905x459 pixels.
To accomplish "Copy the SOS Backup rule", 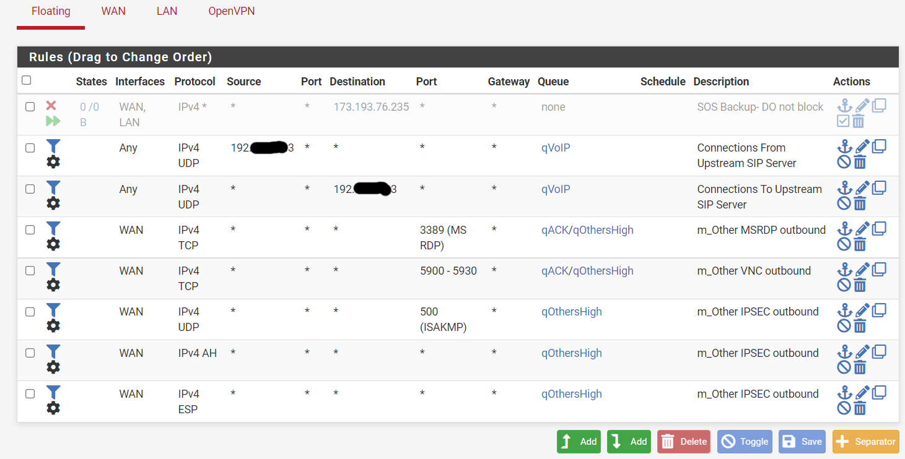I will [x=879, y=105].
